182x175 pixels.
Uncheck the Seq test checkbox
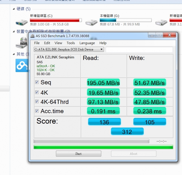37,82
